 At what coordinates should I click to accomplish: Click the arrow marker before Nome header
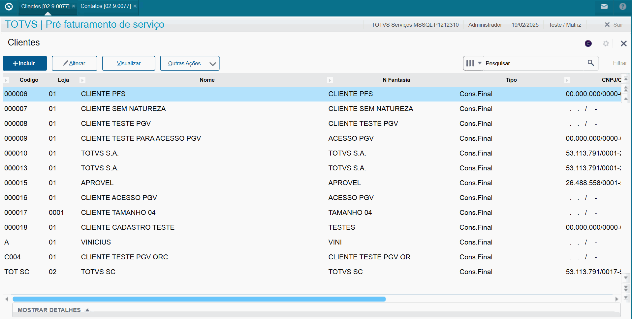[82, 80]
